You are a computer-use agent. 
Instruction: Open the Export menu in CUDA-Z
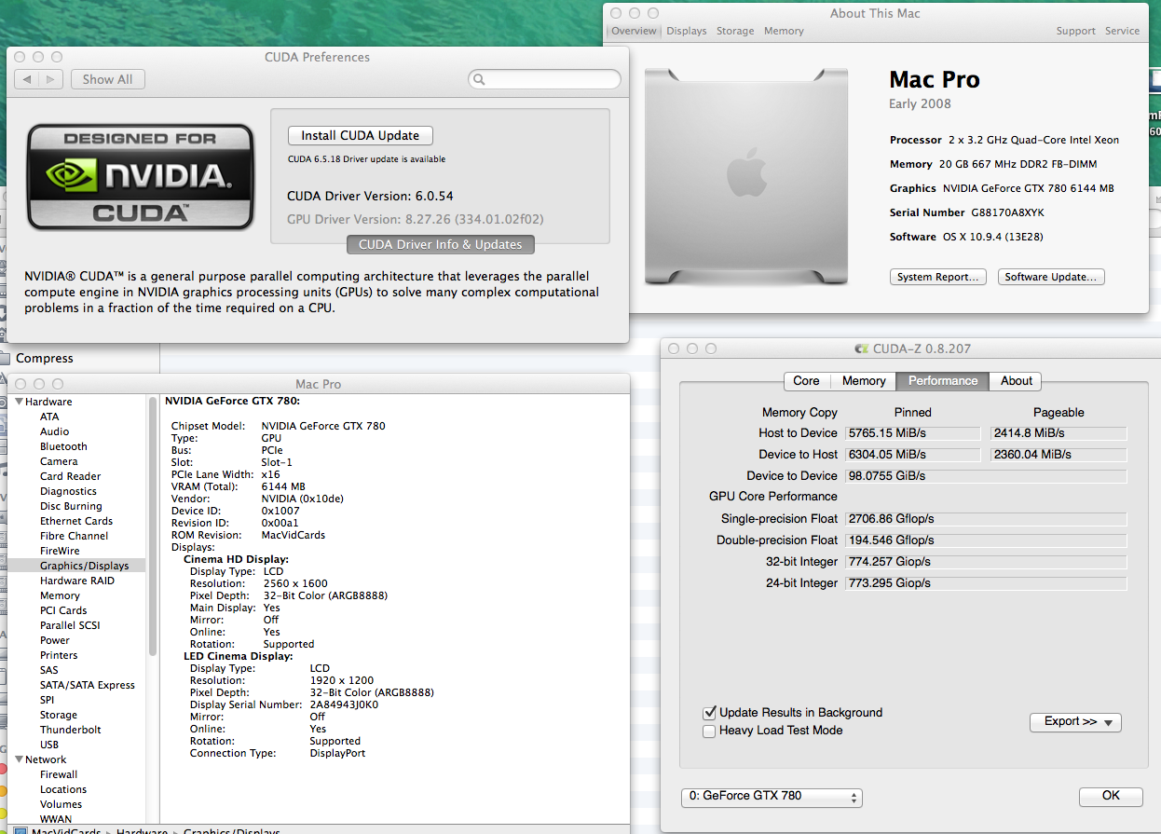tap(1075, 722)
